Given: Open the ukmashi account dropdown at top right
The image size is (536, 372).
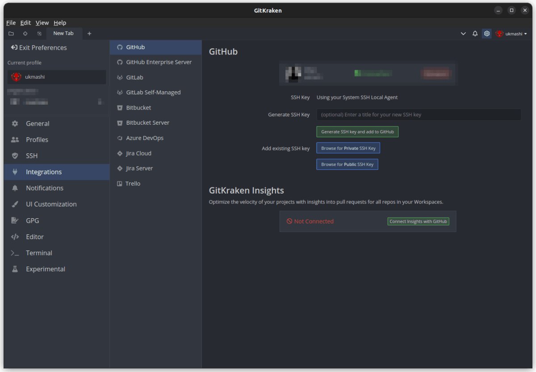Looking at the screenshot, I should (x=511, y=34).
